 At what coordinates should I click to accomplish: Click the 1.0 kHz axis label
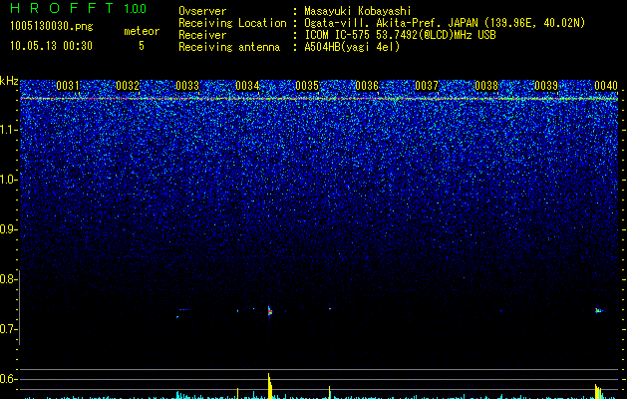[x=8, y=180]
